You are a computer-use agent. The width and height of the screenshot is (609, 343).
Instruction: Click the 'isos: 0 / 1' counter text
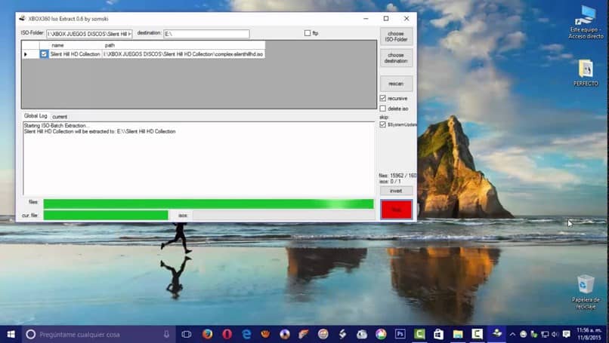click(x=390, y=182)
